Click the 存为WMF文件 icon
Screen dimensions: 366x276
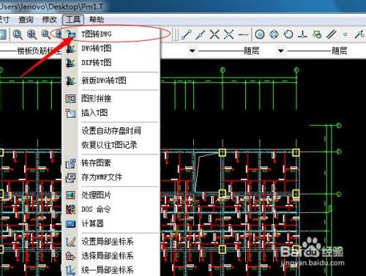click(x=71, y=178)
